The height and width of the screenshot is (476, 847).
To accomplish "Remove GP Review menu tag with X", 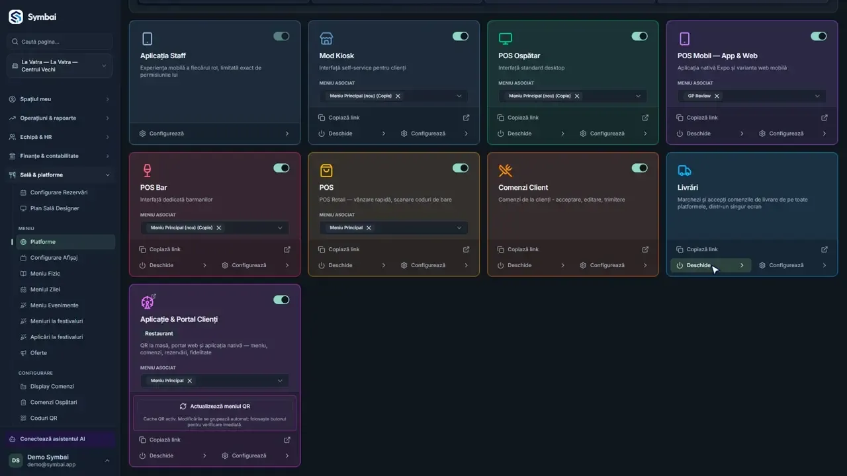I will tap(717, 96).
